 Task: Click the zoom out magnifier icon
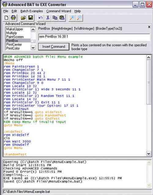(x=79, y=18)
